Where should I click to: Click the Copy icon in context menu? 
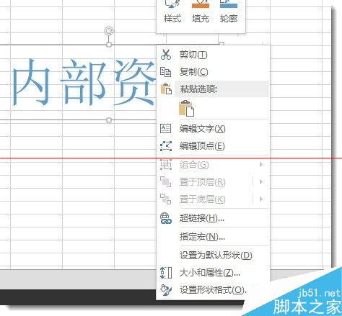click(166, 72)
